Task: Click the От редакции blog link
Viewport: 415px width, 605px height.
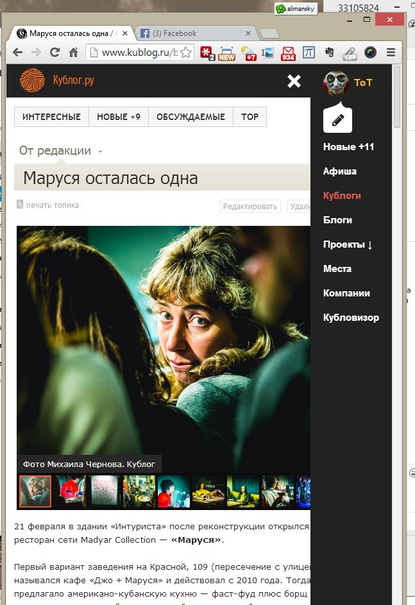Action: [55, 151]
